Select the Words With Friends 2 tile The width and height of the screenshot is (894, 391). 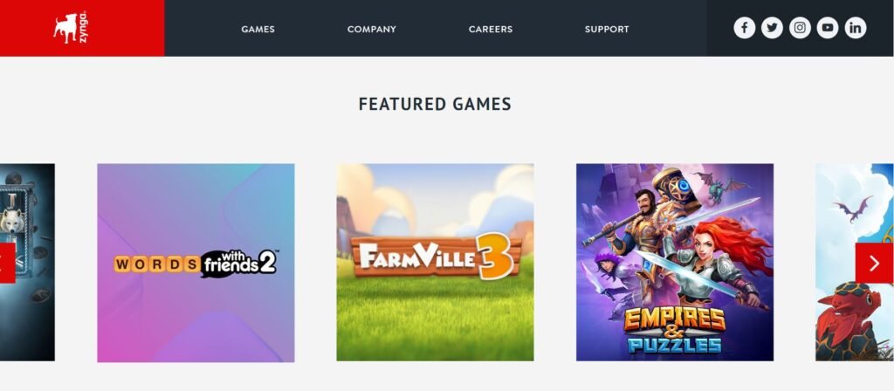click(x=196, y=263)
